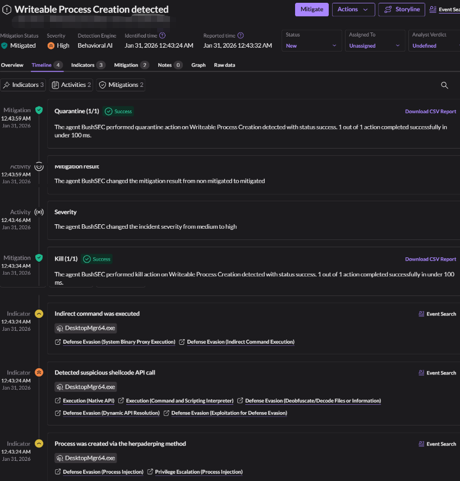Click the Storyline button
The height and width of the screenshot is (481, 460).
pyautogui.click(x=402, y=10)
